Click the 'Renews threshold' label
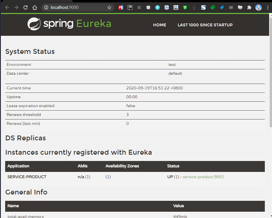Viewport: 272px width, 218px height. click(x=24, y=115)
